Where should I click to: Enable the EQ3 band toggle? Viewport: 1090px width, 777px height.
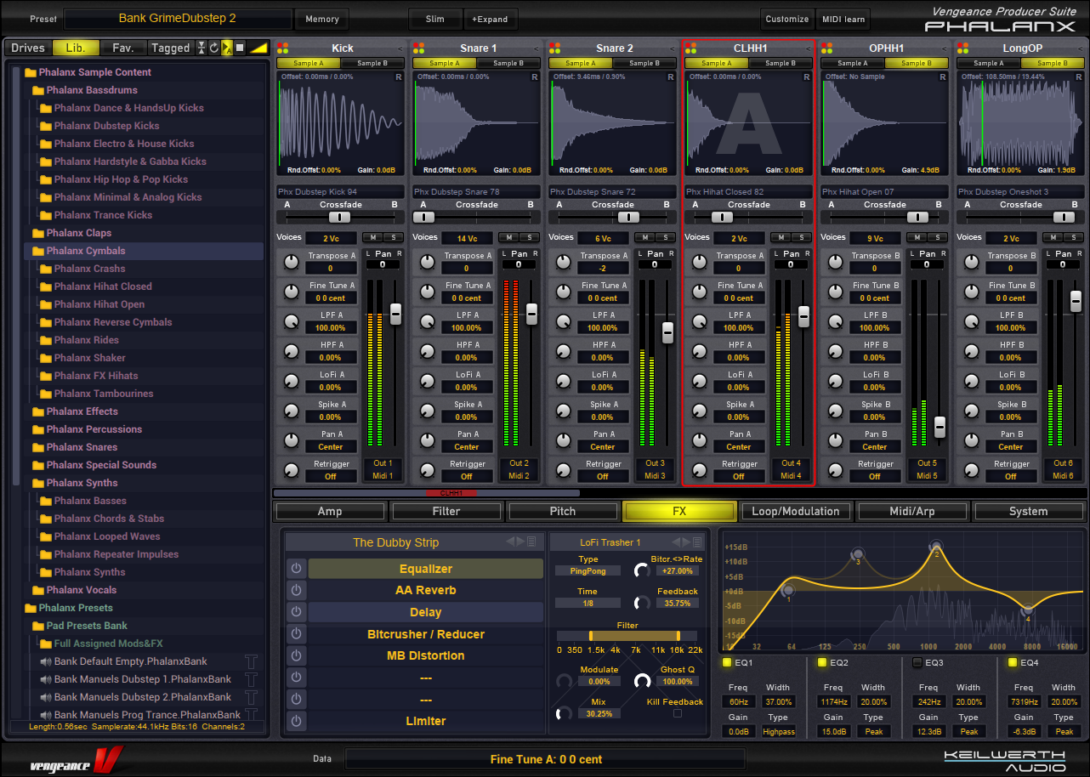click(917, 662)
